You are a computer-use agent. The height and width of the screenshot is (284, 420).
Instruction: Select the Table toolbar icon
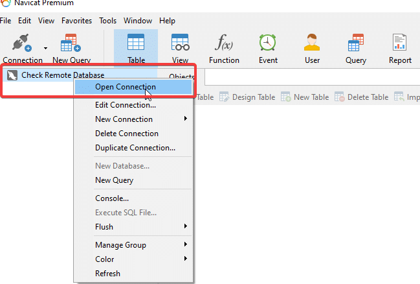(136, 45)
